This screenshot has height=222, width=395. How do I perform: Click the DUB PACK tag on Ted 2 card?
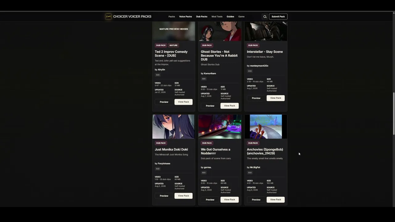coord(161,45)
